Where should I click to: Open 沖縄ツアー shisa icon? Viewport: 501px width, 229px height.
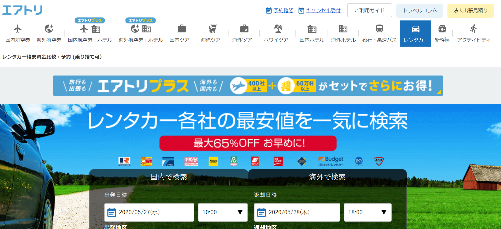[213, 29]
